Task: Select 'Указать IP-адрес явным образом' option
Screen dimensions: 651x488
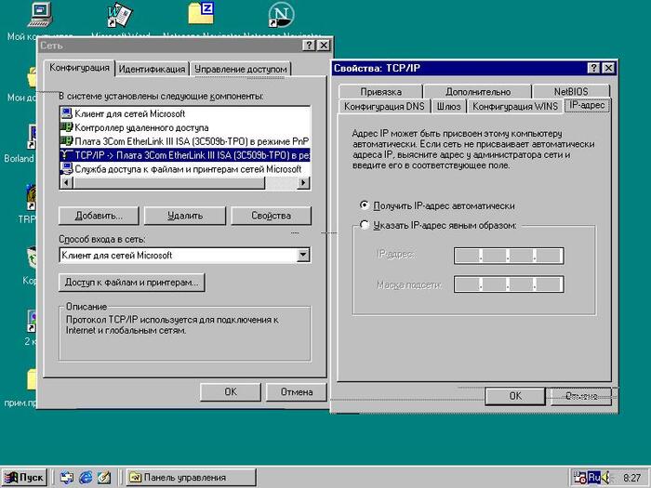Action: 364,225
